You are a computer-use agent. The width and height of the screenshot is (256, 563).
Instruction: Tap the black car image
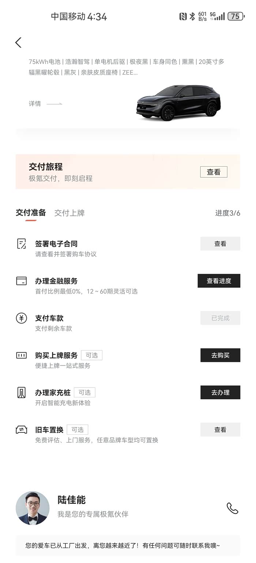(178, 103)
